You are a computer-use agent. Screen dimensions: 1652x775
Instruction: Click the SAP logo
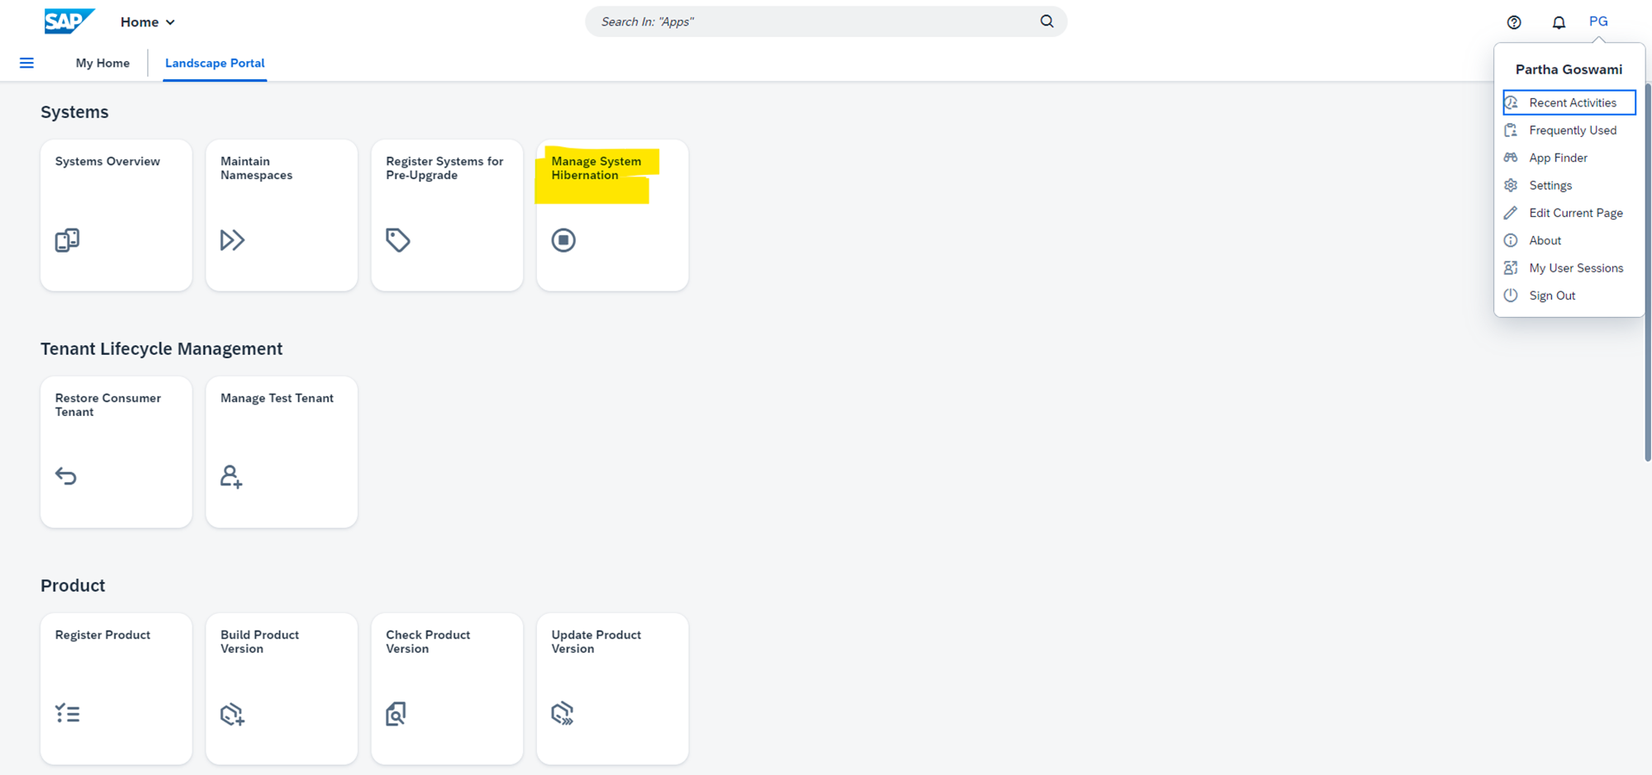point(69,21)
